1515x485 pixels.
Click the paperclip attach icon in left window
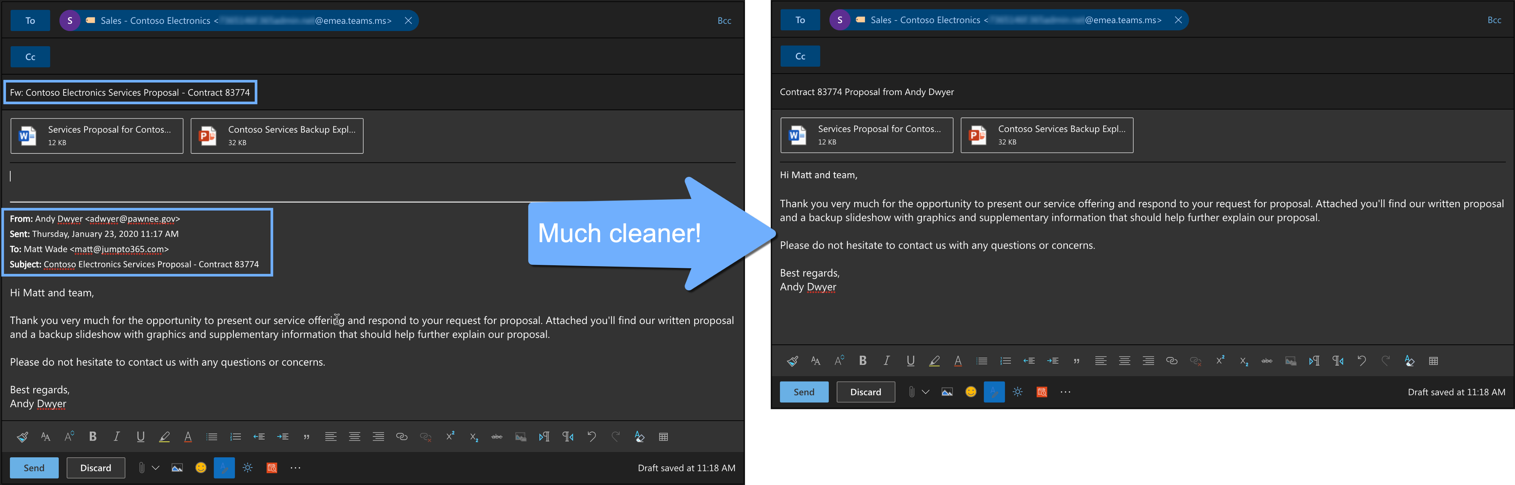pos(142,468)
